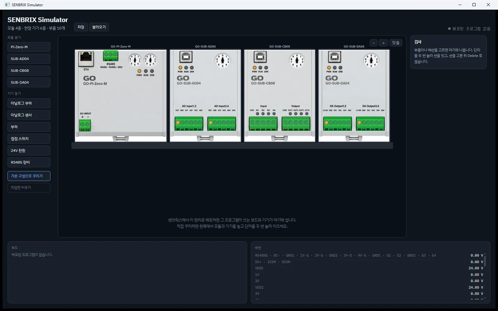The width and height of the screenshot is (498, 311).
Task: Click the OUT1 indicator LED on GO-SUB-CB08
Action: (x=290, y=114)
